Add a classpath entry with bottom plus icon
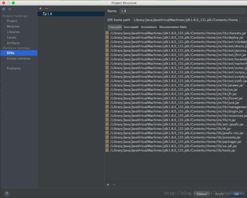Image resolution: width=247 pixels, height=198 pixels. pos(108,185)
